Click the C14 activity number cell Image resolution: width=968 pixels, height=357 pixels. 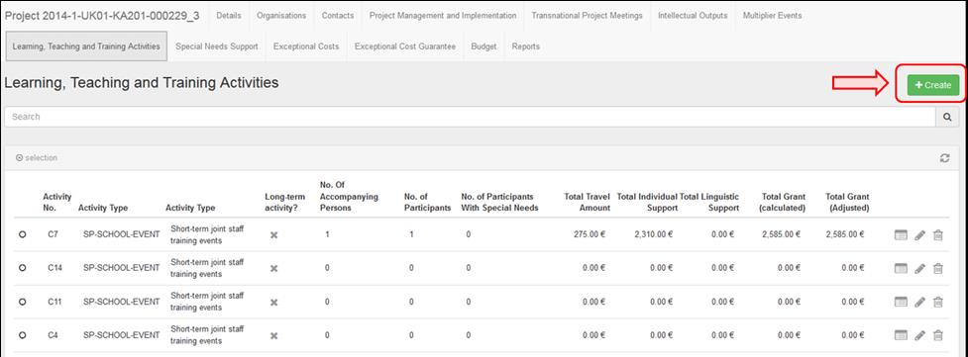(x=54, y=268)
